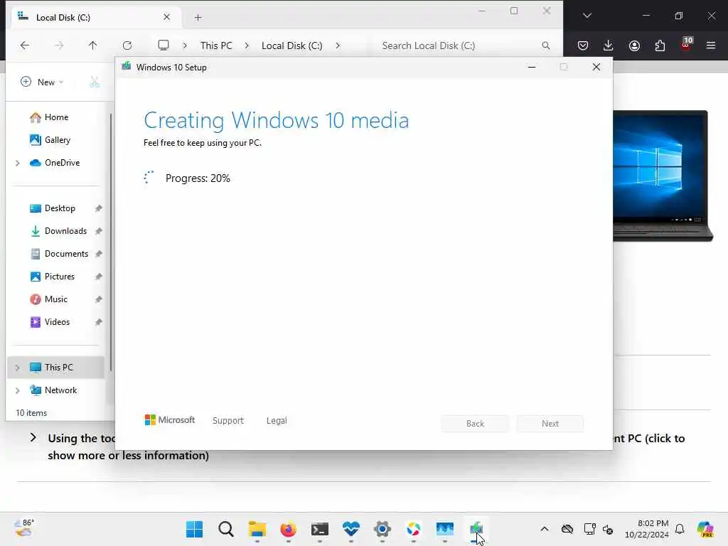The width and height of the screenshot is (728, 546).
Task: Open the weather widget showing 86°
Action: coord(24,528)
